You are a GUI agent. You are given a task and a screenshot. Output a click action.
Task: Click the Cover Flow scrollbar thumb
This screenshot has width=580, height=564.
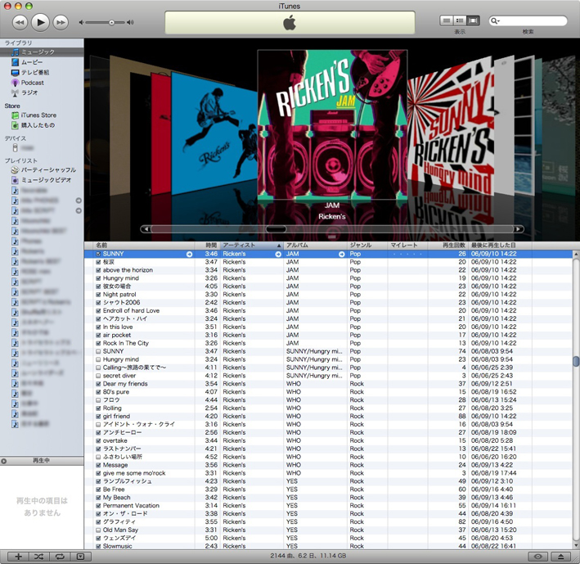276,229
